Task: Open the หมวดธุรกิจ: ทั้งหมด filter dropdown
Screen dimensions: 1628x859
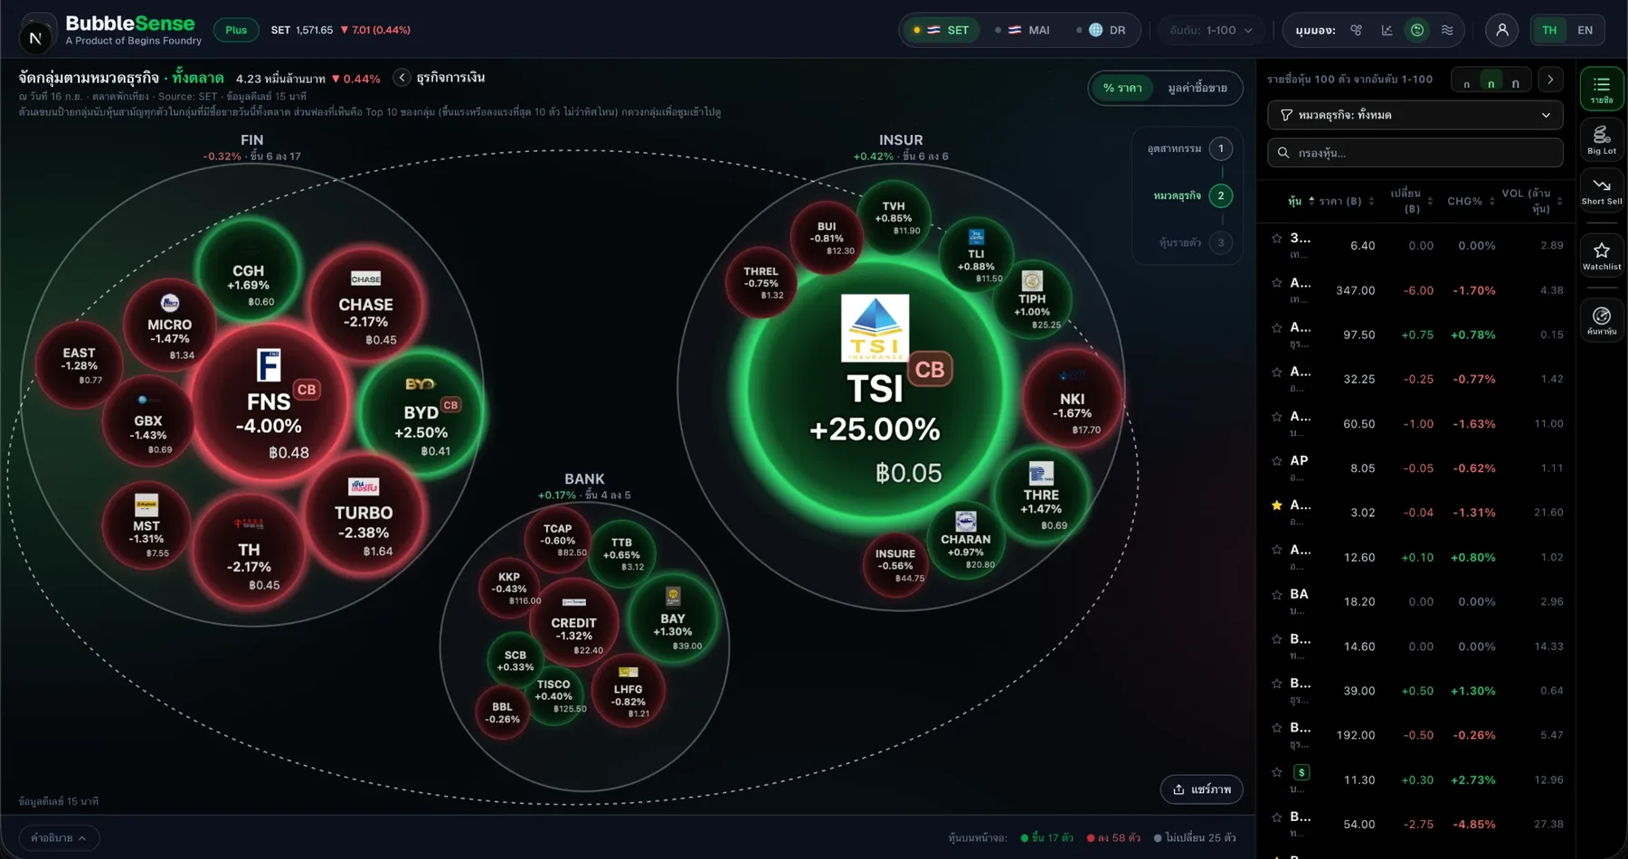Action: tap(1415, 115)
